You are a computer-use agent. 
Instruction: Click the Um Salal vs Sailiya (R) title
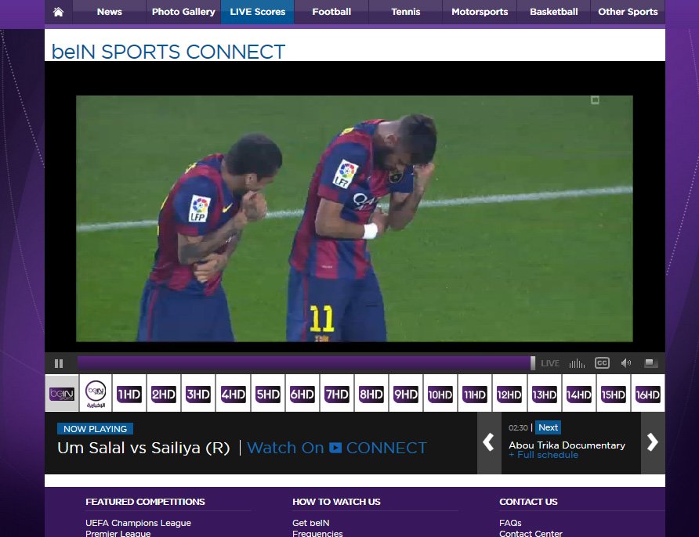143,448
